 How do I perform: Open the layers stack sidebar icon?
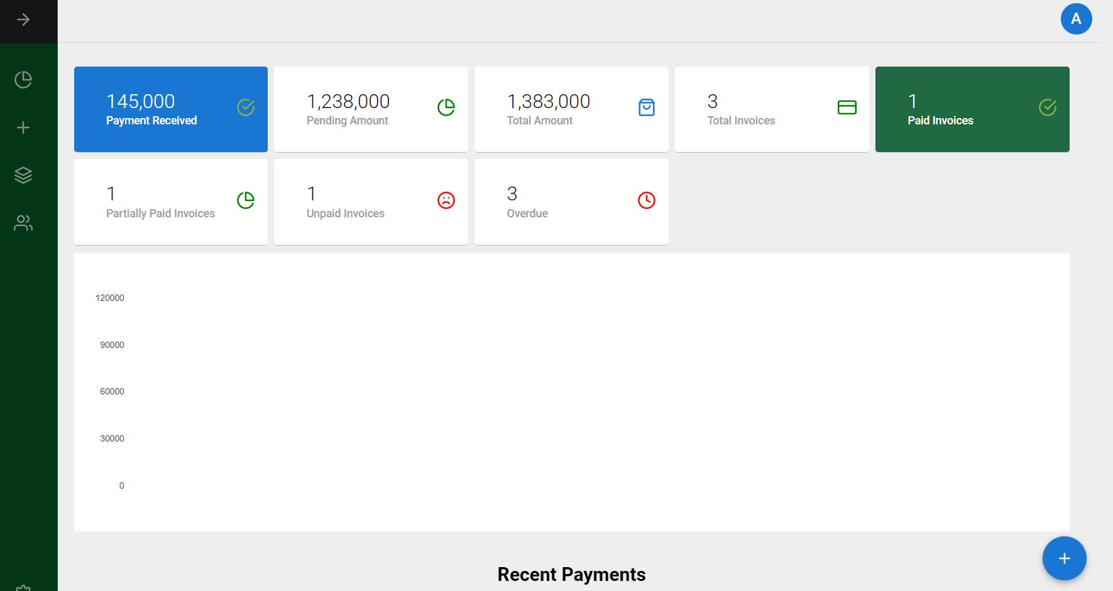[23, 175]
